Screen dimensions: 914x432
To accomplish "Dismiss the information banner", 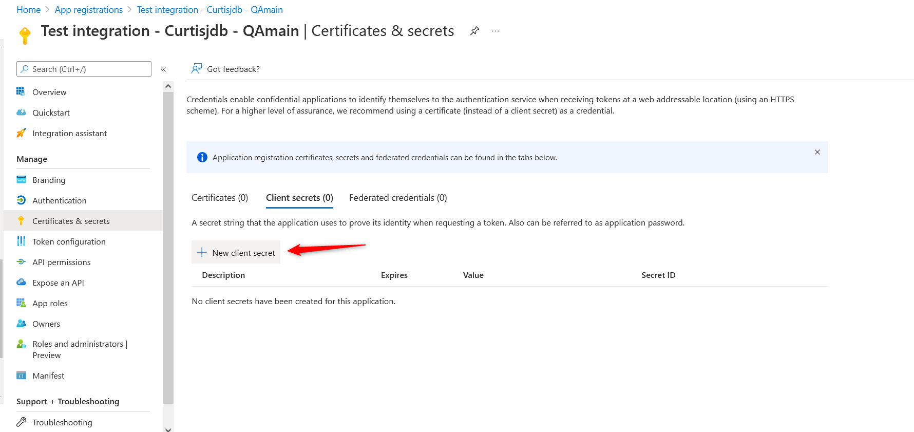I will click(x=817, y=152).
